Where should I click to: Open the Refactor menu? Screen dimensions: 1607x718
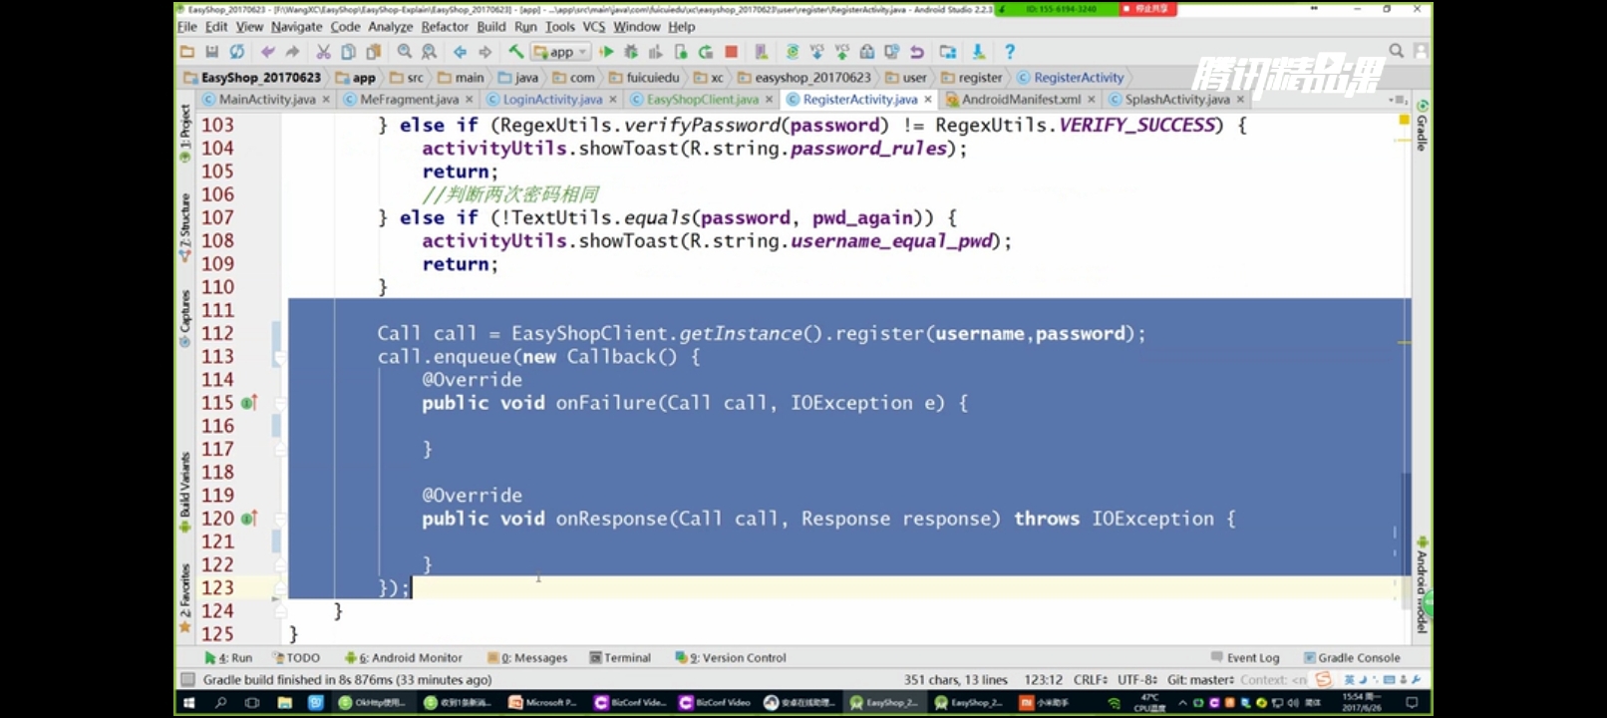445,27
